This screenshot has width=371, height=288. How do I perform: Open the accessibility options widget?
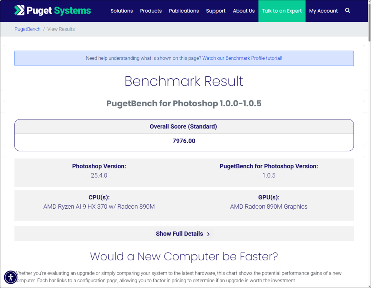pyautogui.click(x=11, y=277)
